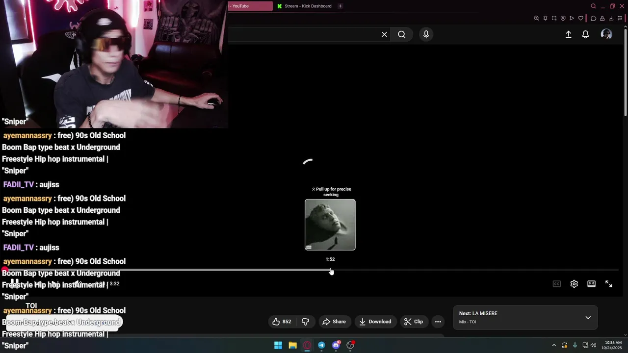Open OBS Studio from the taskbar
The width and height of the screenshot is (628, 353).
[350, 345]
